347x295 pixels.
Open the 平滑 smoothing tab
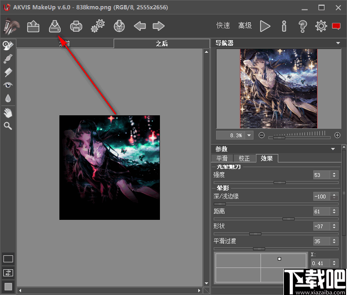[x=222, y=158]
